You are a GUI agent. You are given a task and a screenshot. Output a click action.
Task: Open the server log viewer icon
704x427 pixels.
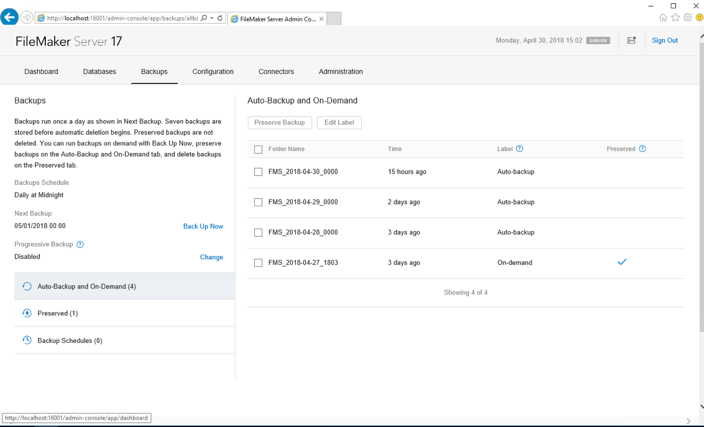point(631,40)
